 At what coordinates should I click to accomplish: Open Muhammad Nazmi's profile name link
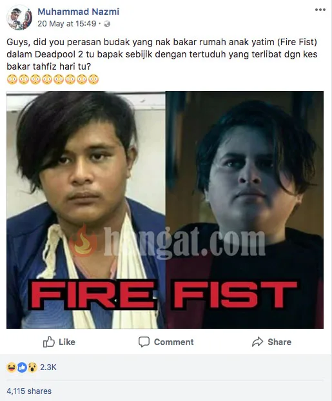point(78,12)
